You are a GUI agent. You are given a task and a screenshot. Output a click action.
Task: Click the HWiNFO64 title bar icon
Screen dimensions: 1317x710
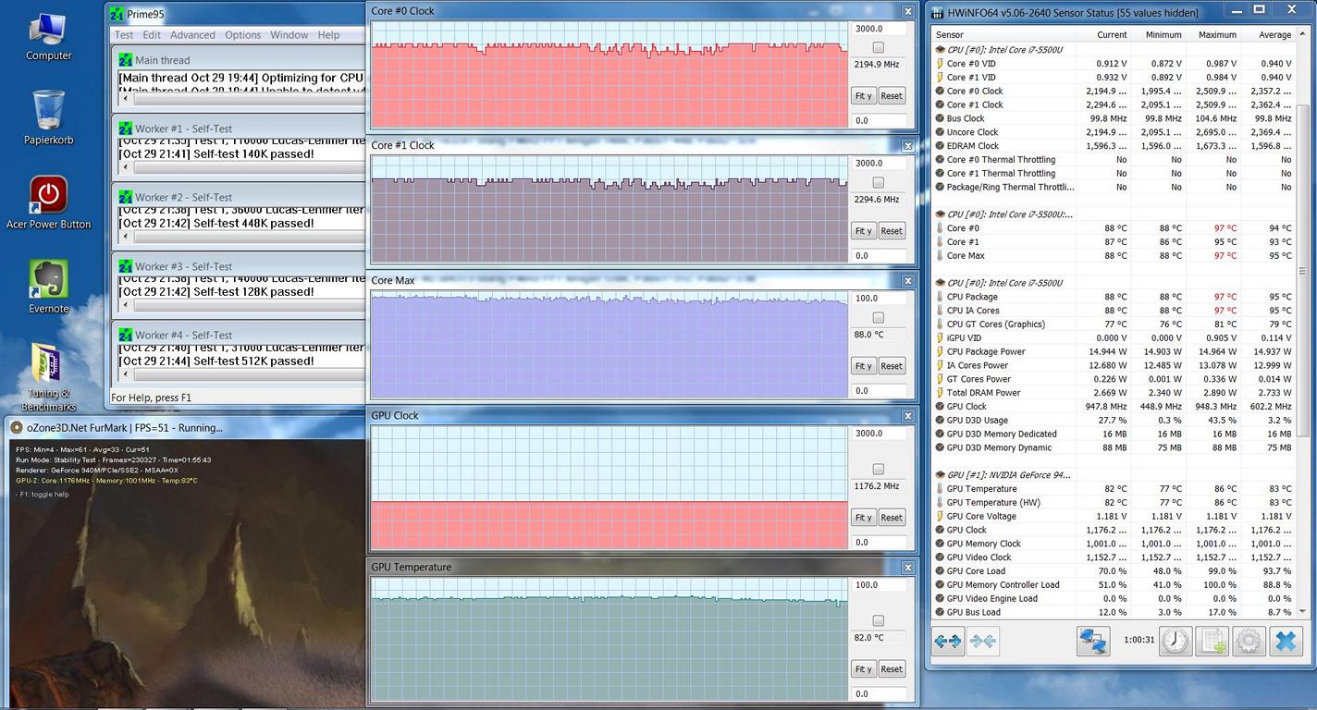pyautogui.click(x=938, y=12)
